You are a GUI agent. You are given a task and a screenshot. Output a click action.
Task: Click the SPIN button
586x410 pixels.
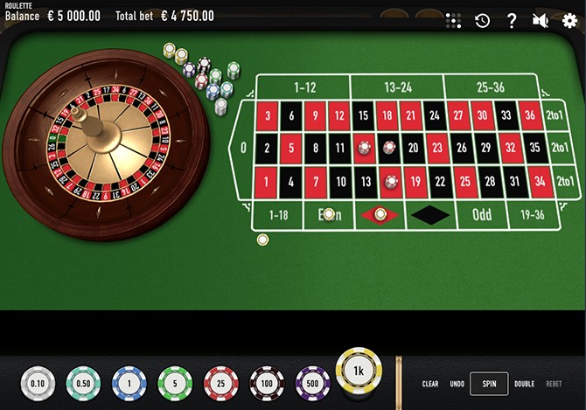[489, 384]
